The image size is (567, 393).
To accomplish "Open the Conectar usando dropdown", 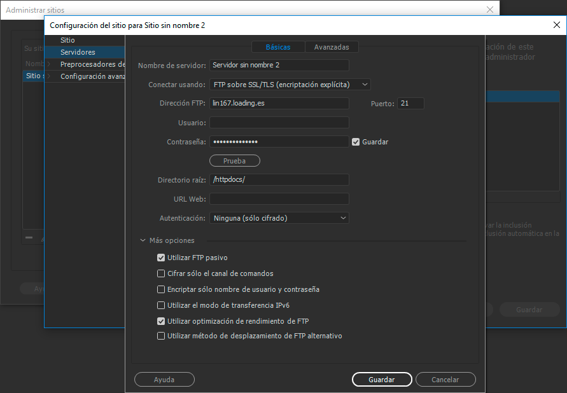I will [290, 85].
